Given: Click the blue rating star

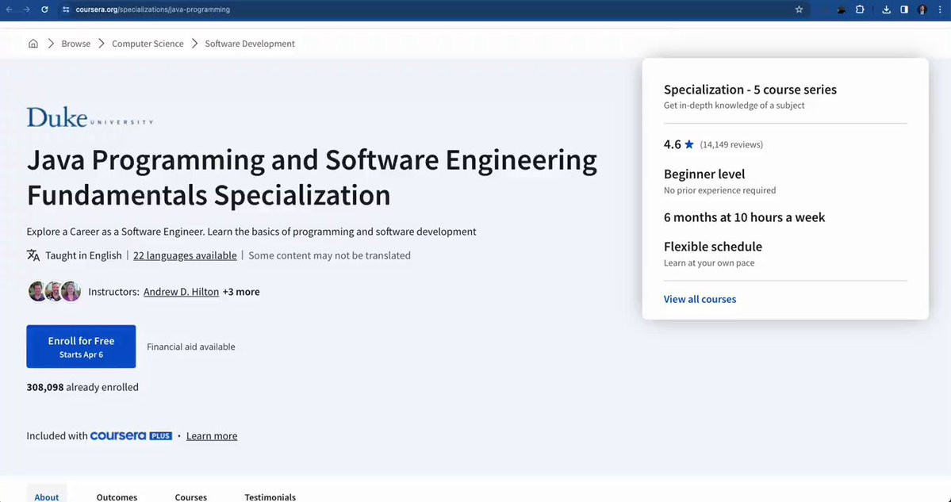Looking at the screenshot, I should (x=689, y=144).
